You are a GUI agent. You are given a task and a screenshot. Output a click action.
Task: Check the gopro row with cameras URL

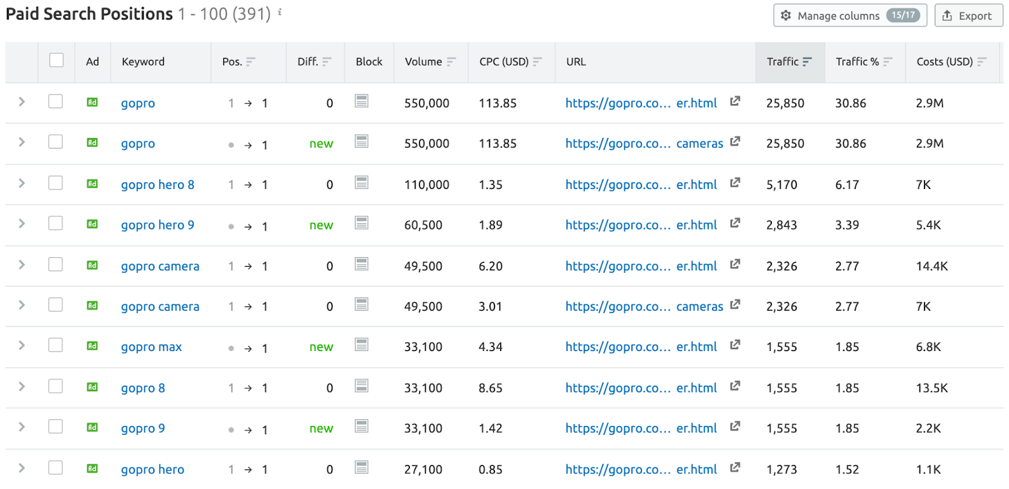coord(55,142)
